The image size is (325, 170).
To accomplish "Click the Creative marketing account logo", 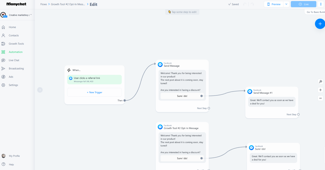I will click(4, 15).
